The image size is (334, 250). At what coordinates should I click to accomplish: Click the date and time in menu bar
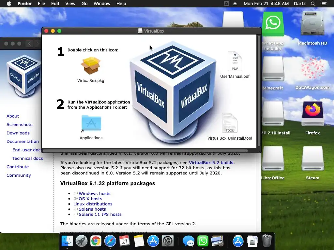coord(266,4)
